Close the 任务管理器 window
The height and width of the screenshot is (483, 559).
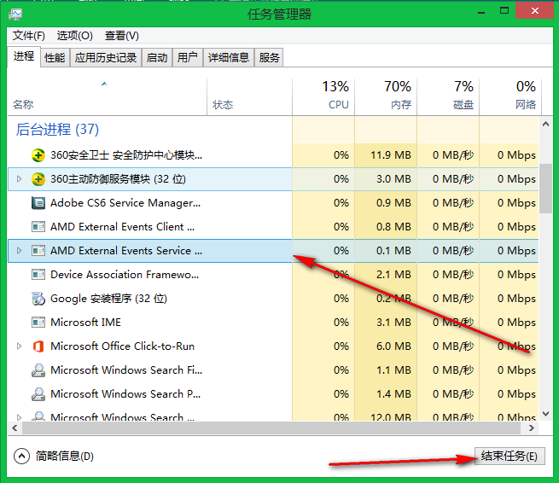[x=535, y=11]
